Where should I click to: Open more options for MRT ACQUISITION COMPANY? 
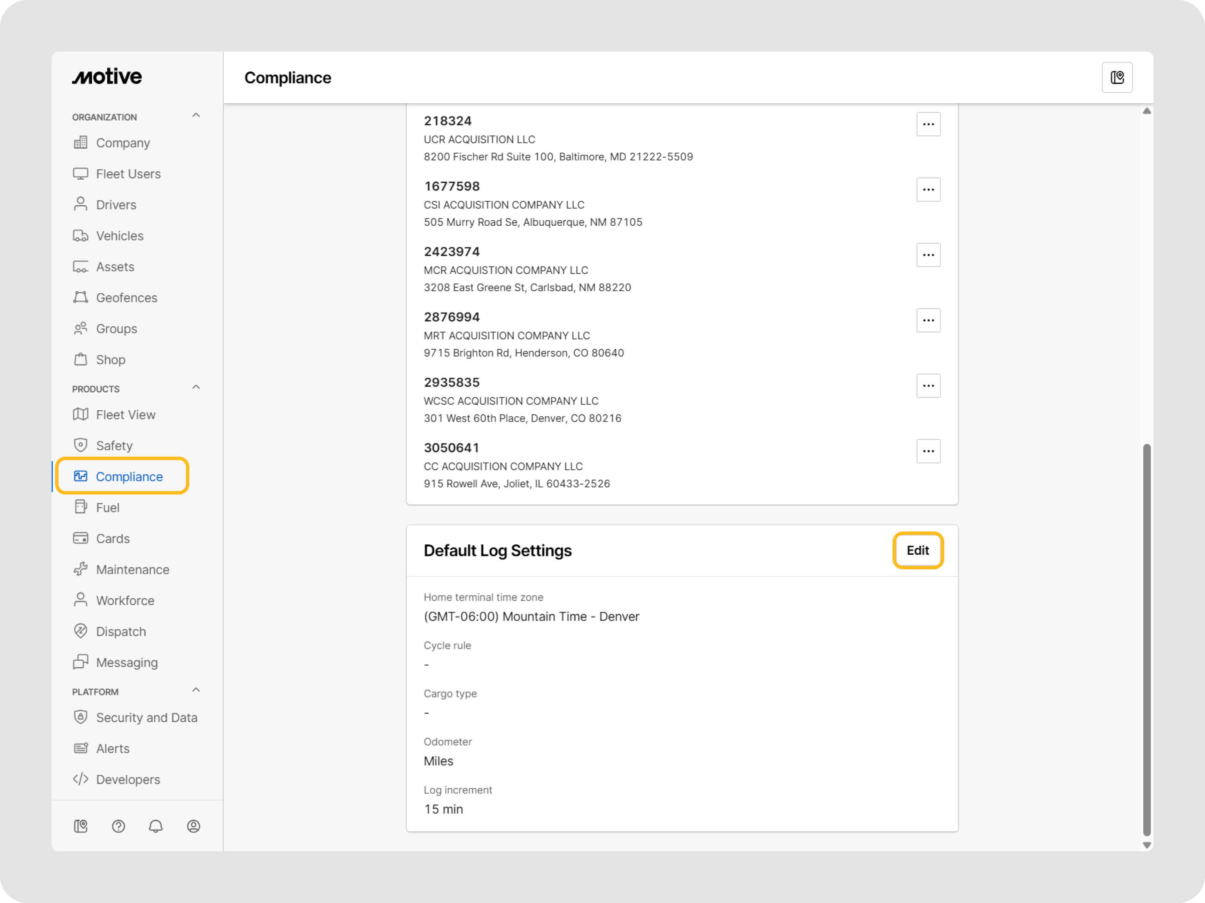pos(928,321)
